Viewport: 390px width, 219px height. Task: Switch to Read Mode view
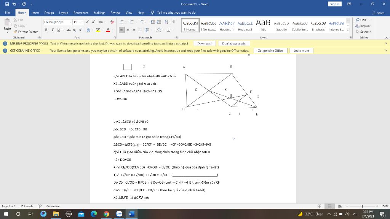(320, 206)
